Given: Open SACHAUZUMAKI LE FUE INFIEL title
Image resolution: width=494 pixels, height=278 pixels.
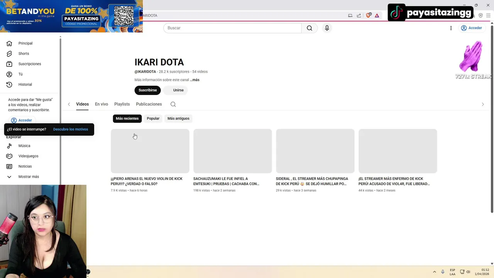Looking at the screenshot, I should coord(226,181).
